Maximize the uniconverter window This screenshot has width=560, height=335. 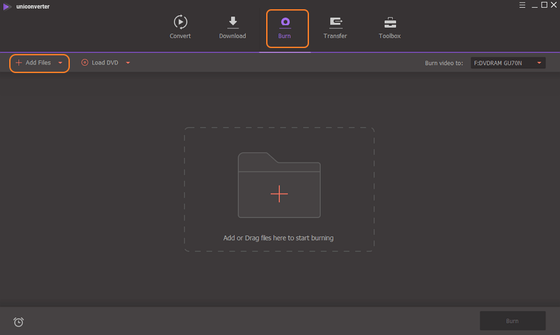tap(544, 5)
